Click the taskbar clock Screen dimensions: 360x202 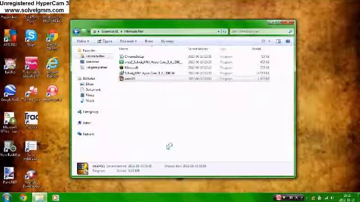click(x=346, y=198)
